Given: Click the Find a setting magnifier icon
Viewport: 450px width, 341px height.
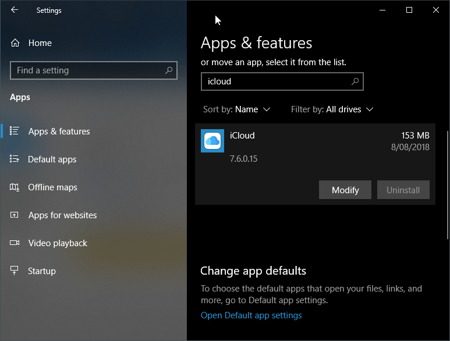Looking at the screenshot, I should (x=169, y=70).
